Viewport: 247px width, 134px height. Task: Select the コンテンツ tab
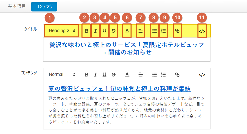(44, 7)
